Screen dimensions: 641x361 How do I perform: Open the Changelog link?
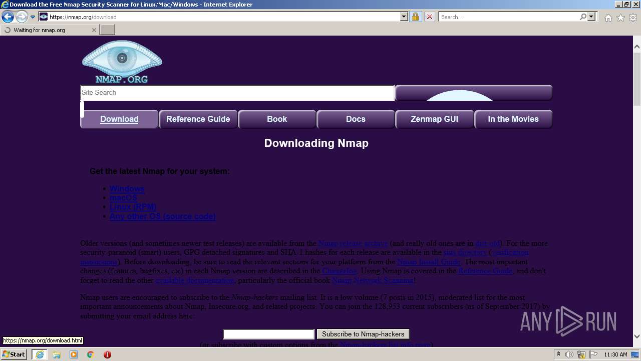339,271
